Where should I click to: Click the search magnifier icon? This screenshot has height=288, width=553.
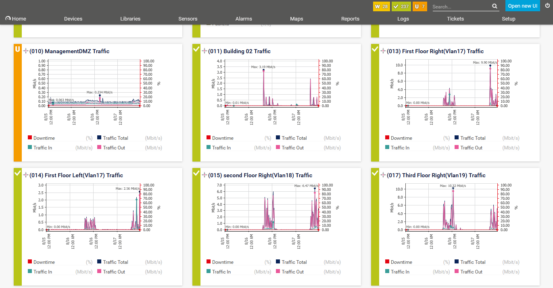(495, 6)
